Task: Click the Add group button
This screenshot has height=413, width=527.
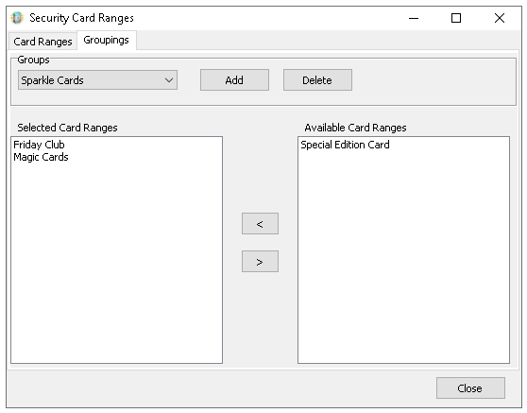Action: coord(234,80)
